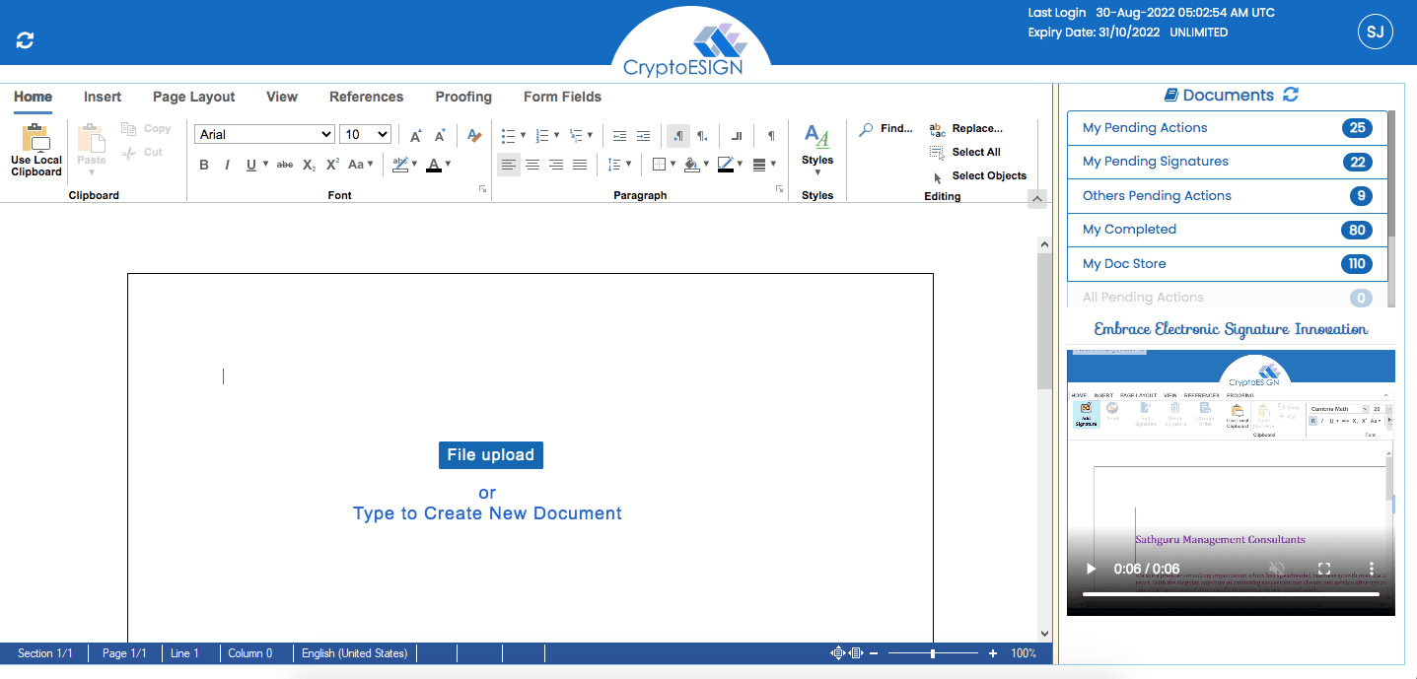Image resolution: width=1417 pixels, height=679 pixels.
Task: Toggle show paragraph marks
Action: 771,135
